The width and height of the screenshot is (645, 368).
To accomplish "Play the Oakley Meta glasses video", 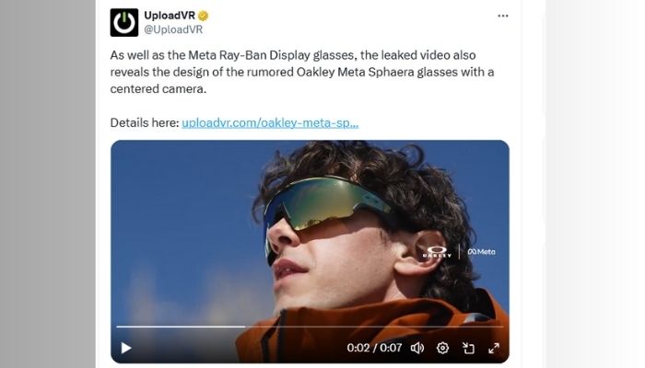I will 126,348.
